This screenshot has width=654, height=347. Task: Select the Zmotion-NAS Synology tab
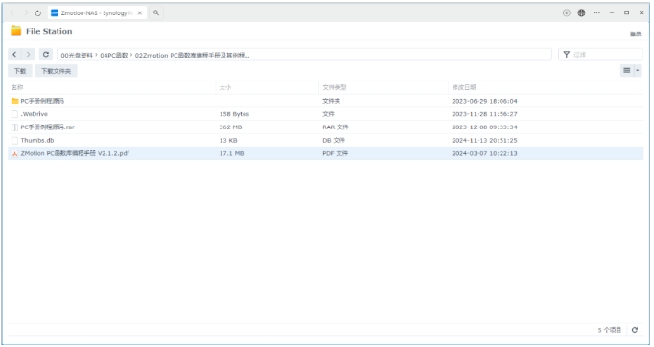click(97, 12)
